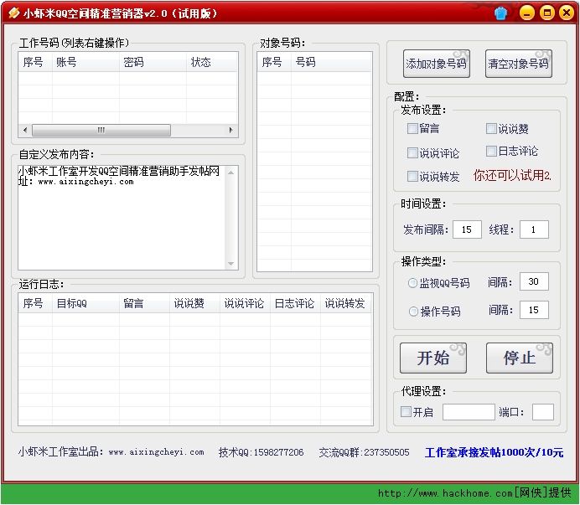Close the app with the X button
The image size is (580, 505).
click(x=567, y=13)
